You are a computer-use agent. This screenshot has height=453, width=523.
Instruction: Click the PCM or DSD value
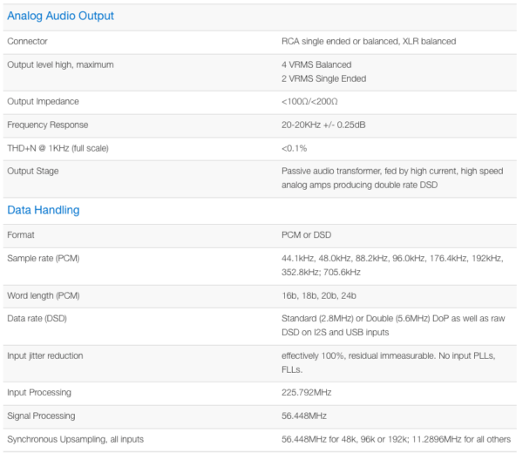pos(306,235)
